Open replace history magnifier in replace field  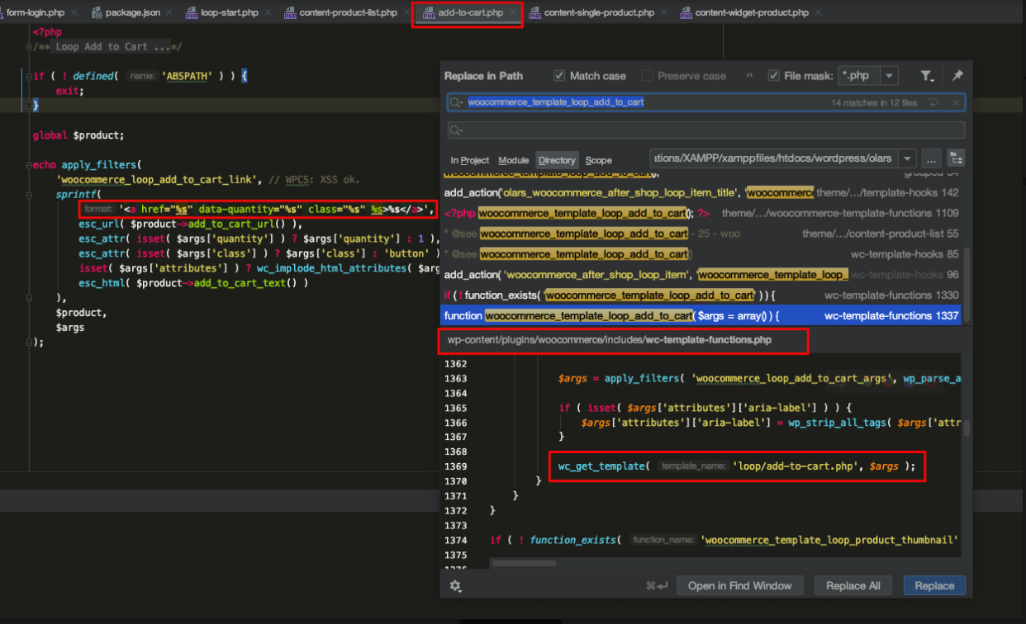pos(457,130)
